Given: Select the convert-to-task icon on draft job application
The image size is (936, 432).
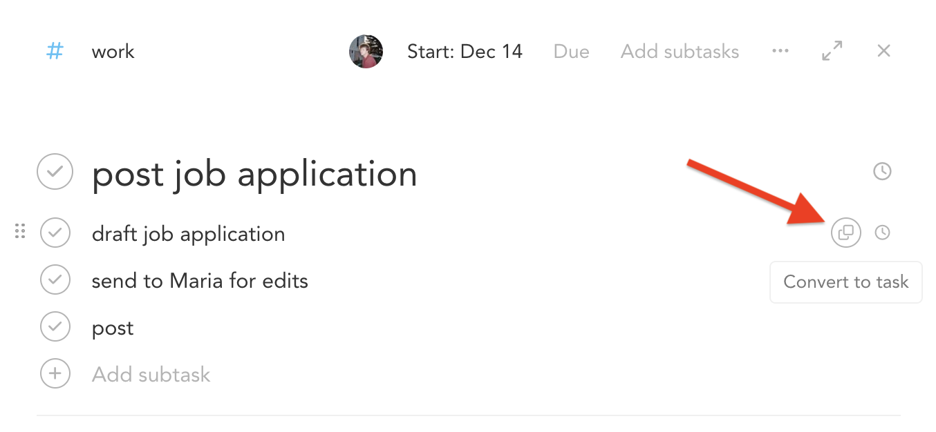Looking at the screenshot, I should point(846,233).
